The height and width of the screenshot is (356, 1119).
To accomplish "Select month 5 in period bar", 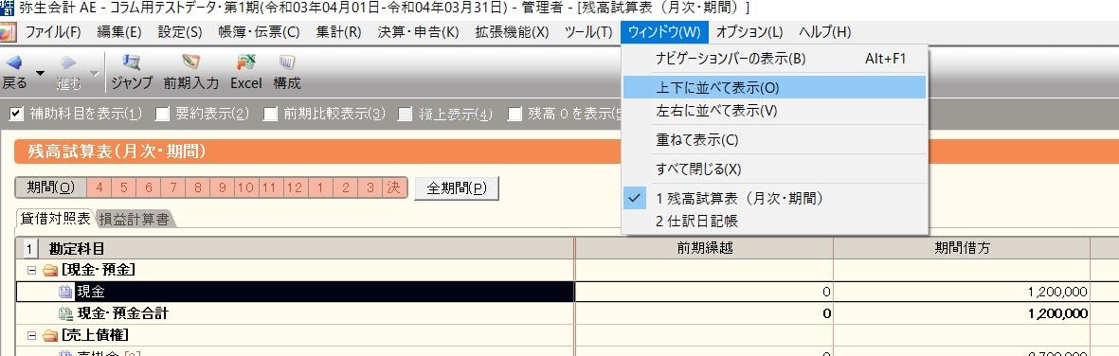I will tap(123, 187).
